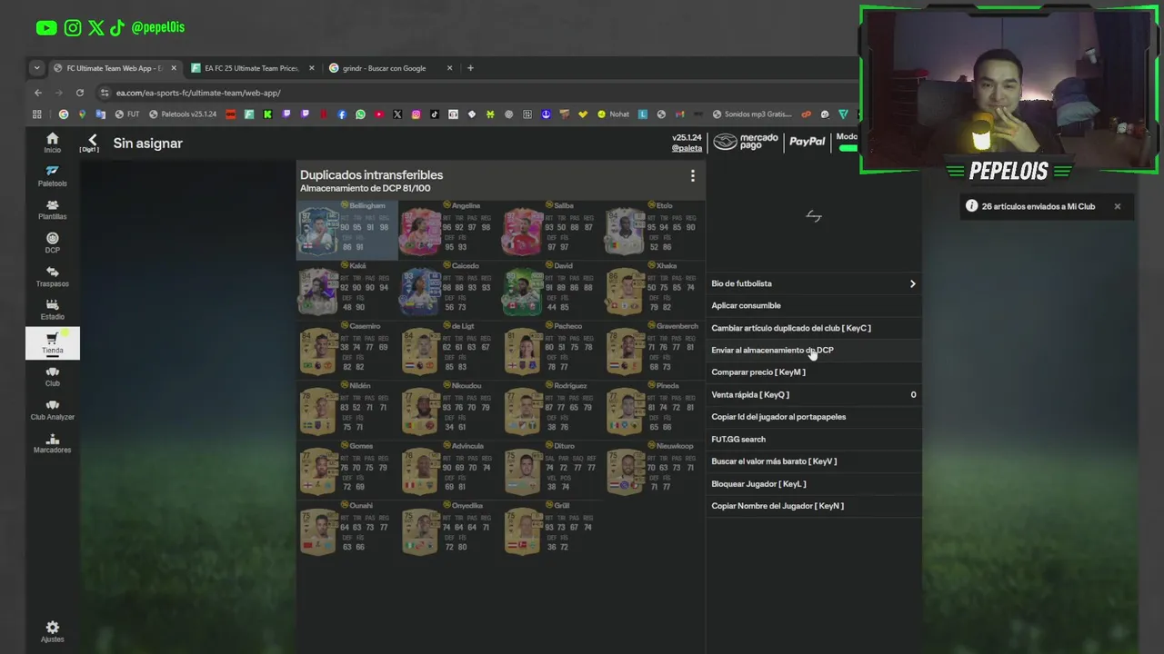Open the Google bookmark icon
The height and width of the screenshot is (654, 1164).
point(64,114)
